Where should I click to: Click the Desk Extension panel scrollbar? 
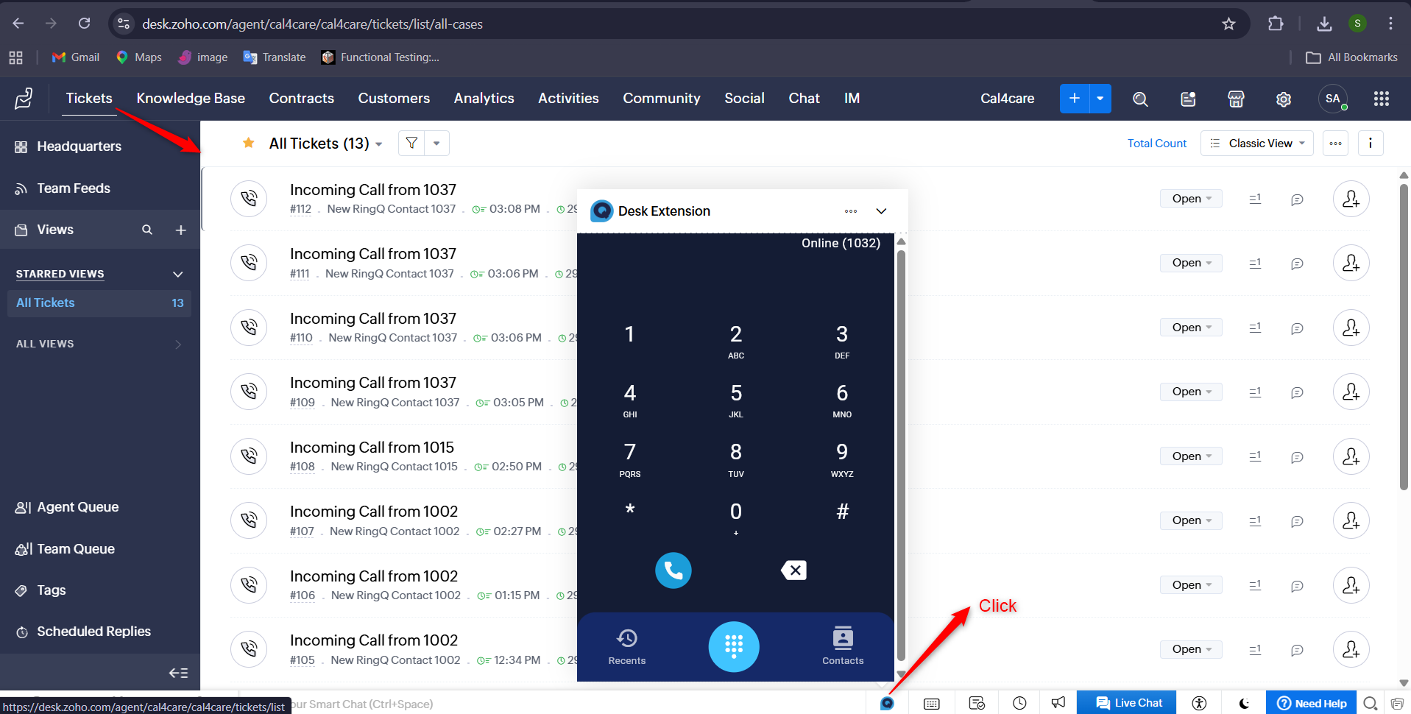click(901, 456)
